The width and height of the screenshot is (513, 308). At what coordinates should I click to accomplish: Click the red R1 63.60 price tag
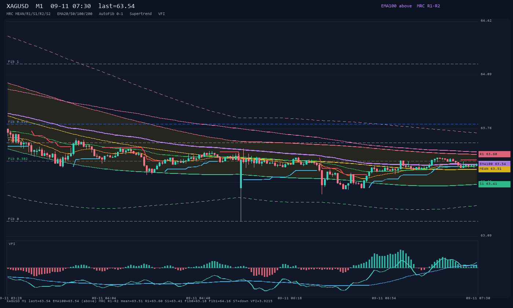[494, 154]
